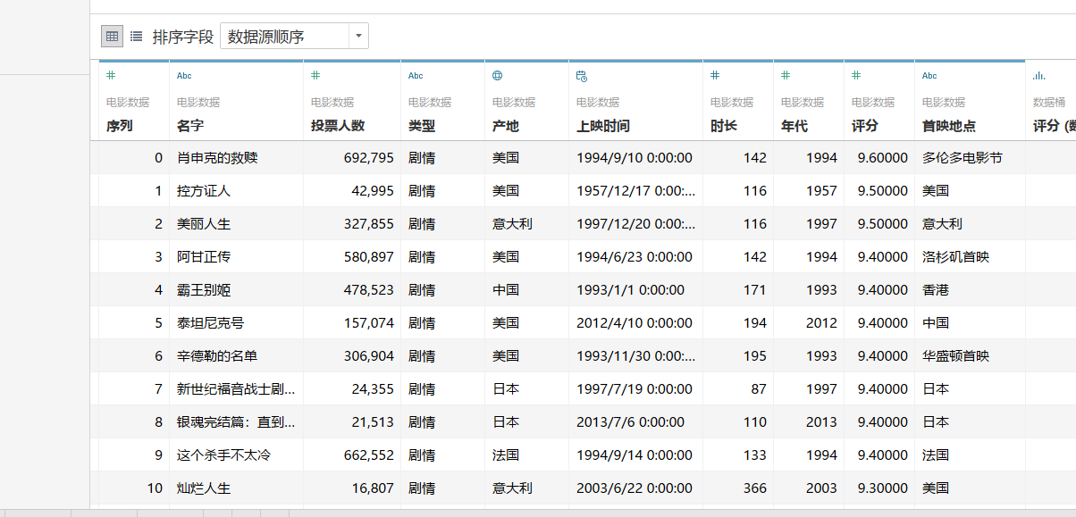The width and height of the screenshot is (1076, 517).
Task: Click the premiere location 香港
Action: 935,289
